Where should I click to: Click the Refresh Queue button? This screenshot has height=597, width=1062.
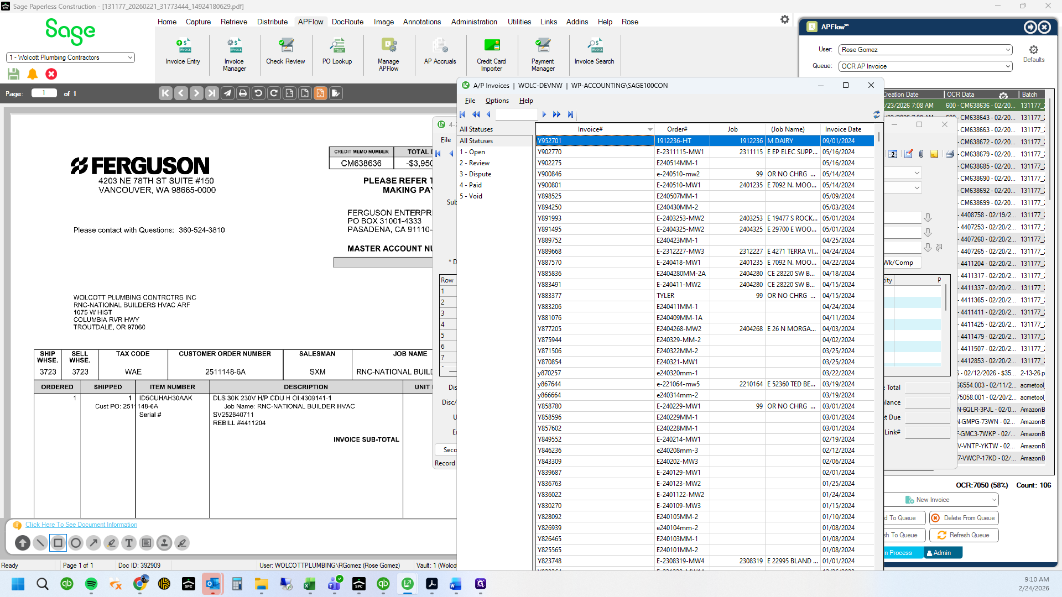tap(964, 535)
